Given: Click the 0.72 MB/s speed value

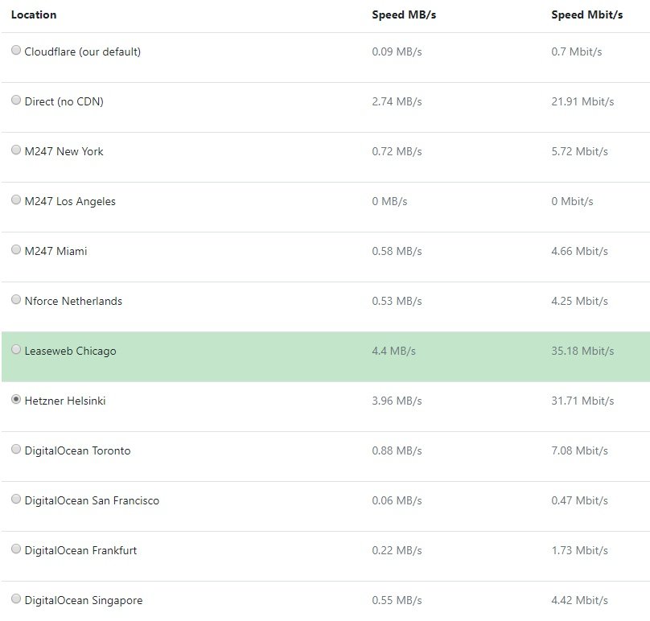Looking at the screenshot, I should [x=397, y=151].
